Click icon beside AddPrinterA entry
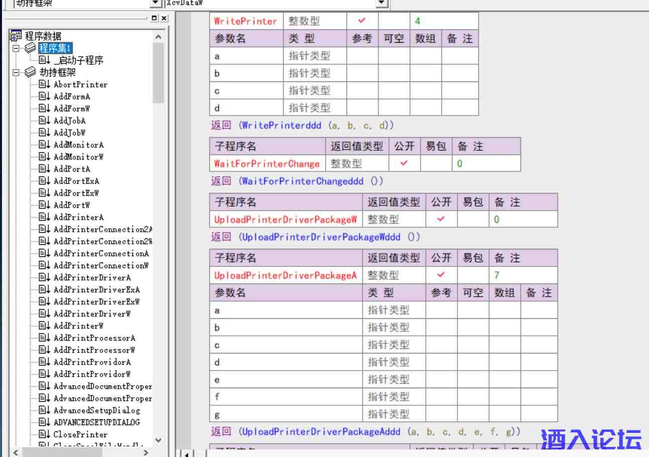Screen dimensions: 649x457 coord(45,217)
